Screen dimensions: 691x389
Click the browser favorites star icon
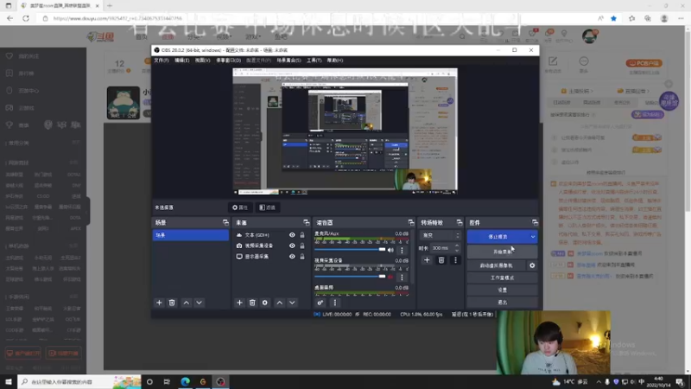pos(613,18)
